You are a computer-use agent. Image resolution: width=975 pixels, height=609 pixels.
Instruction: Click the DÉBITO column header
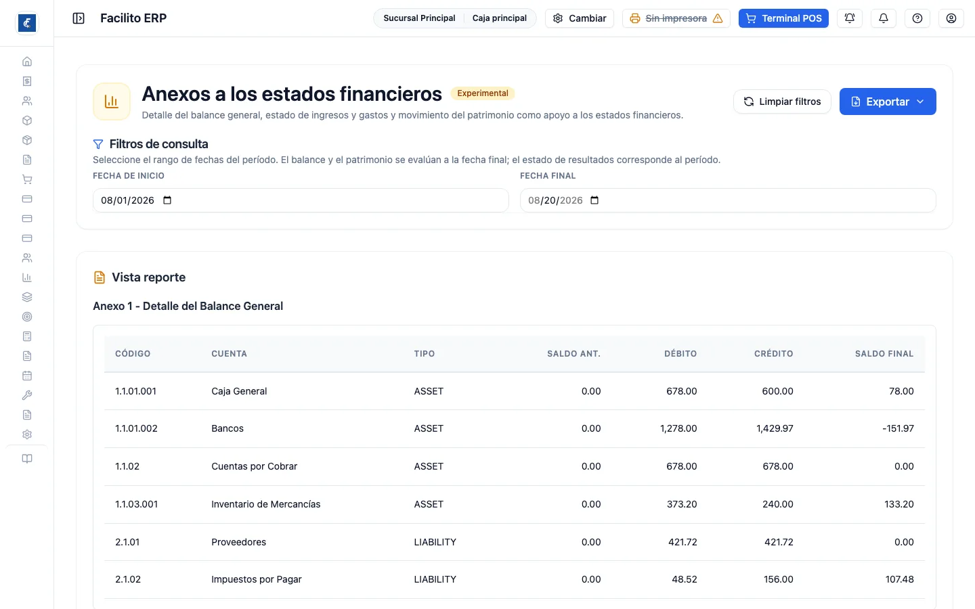680,354
